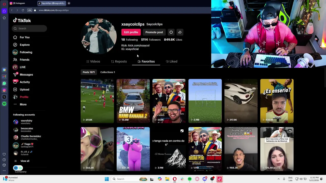Open the Caracol TV chisme video

241,149
